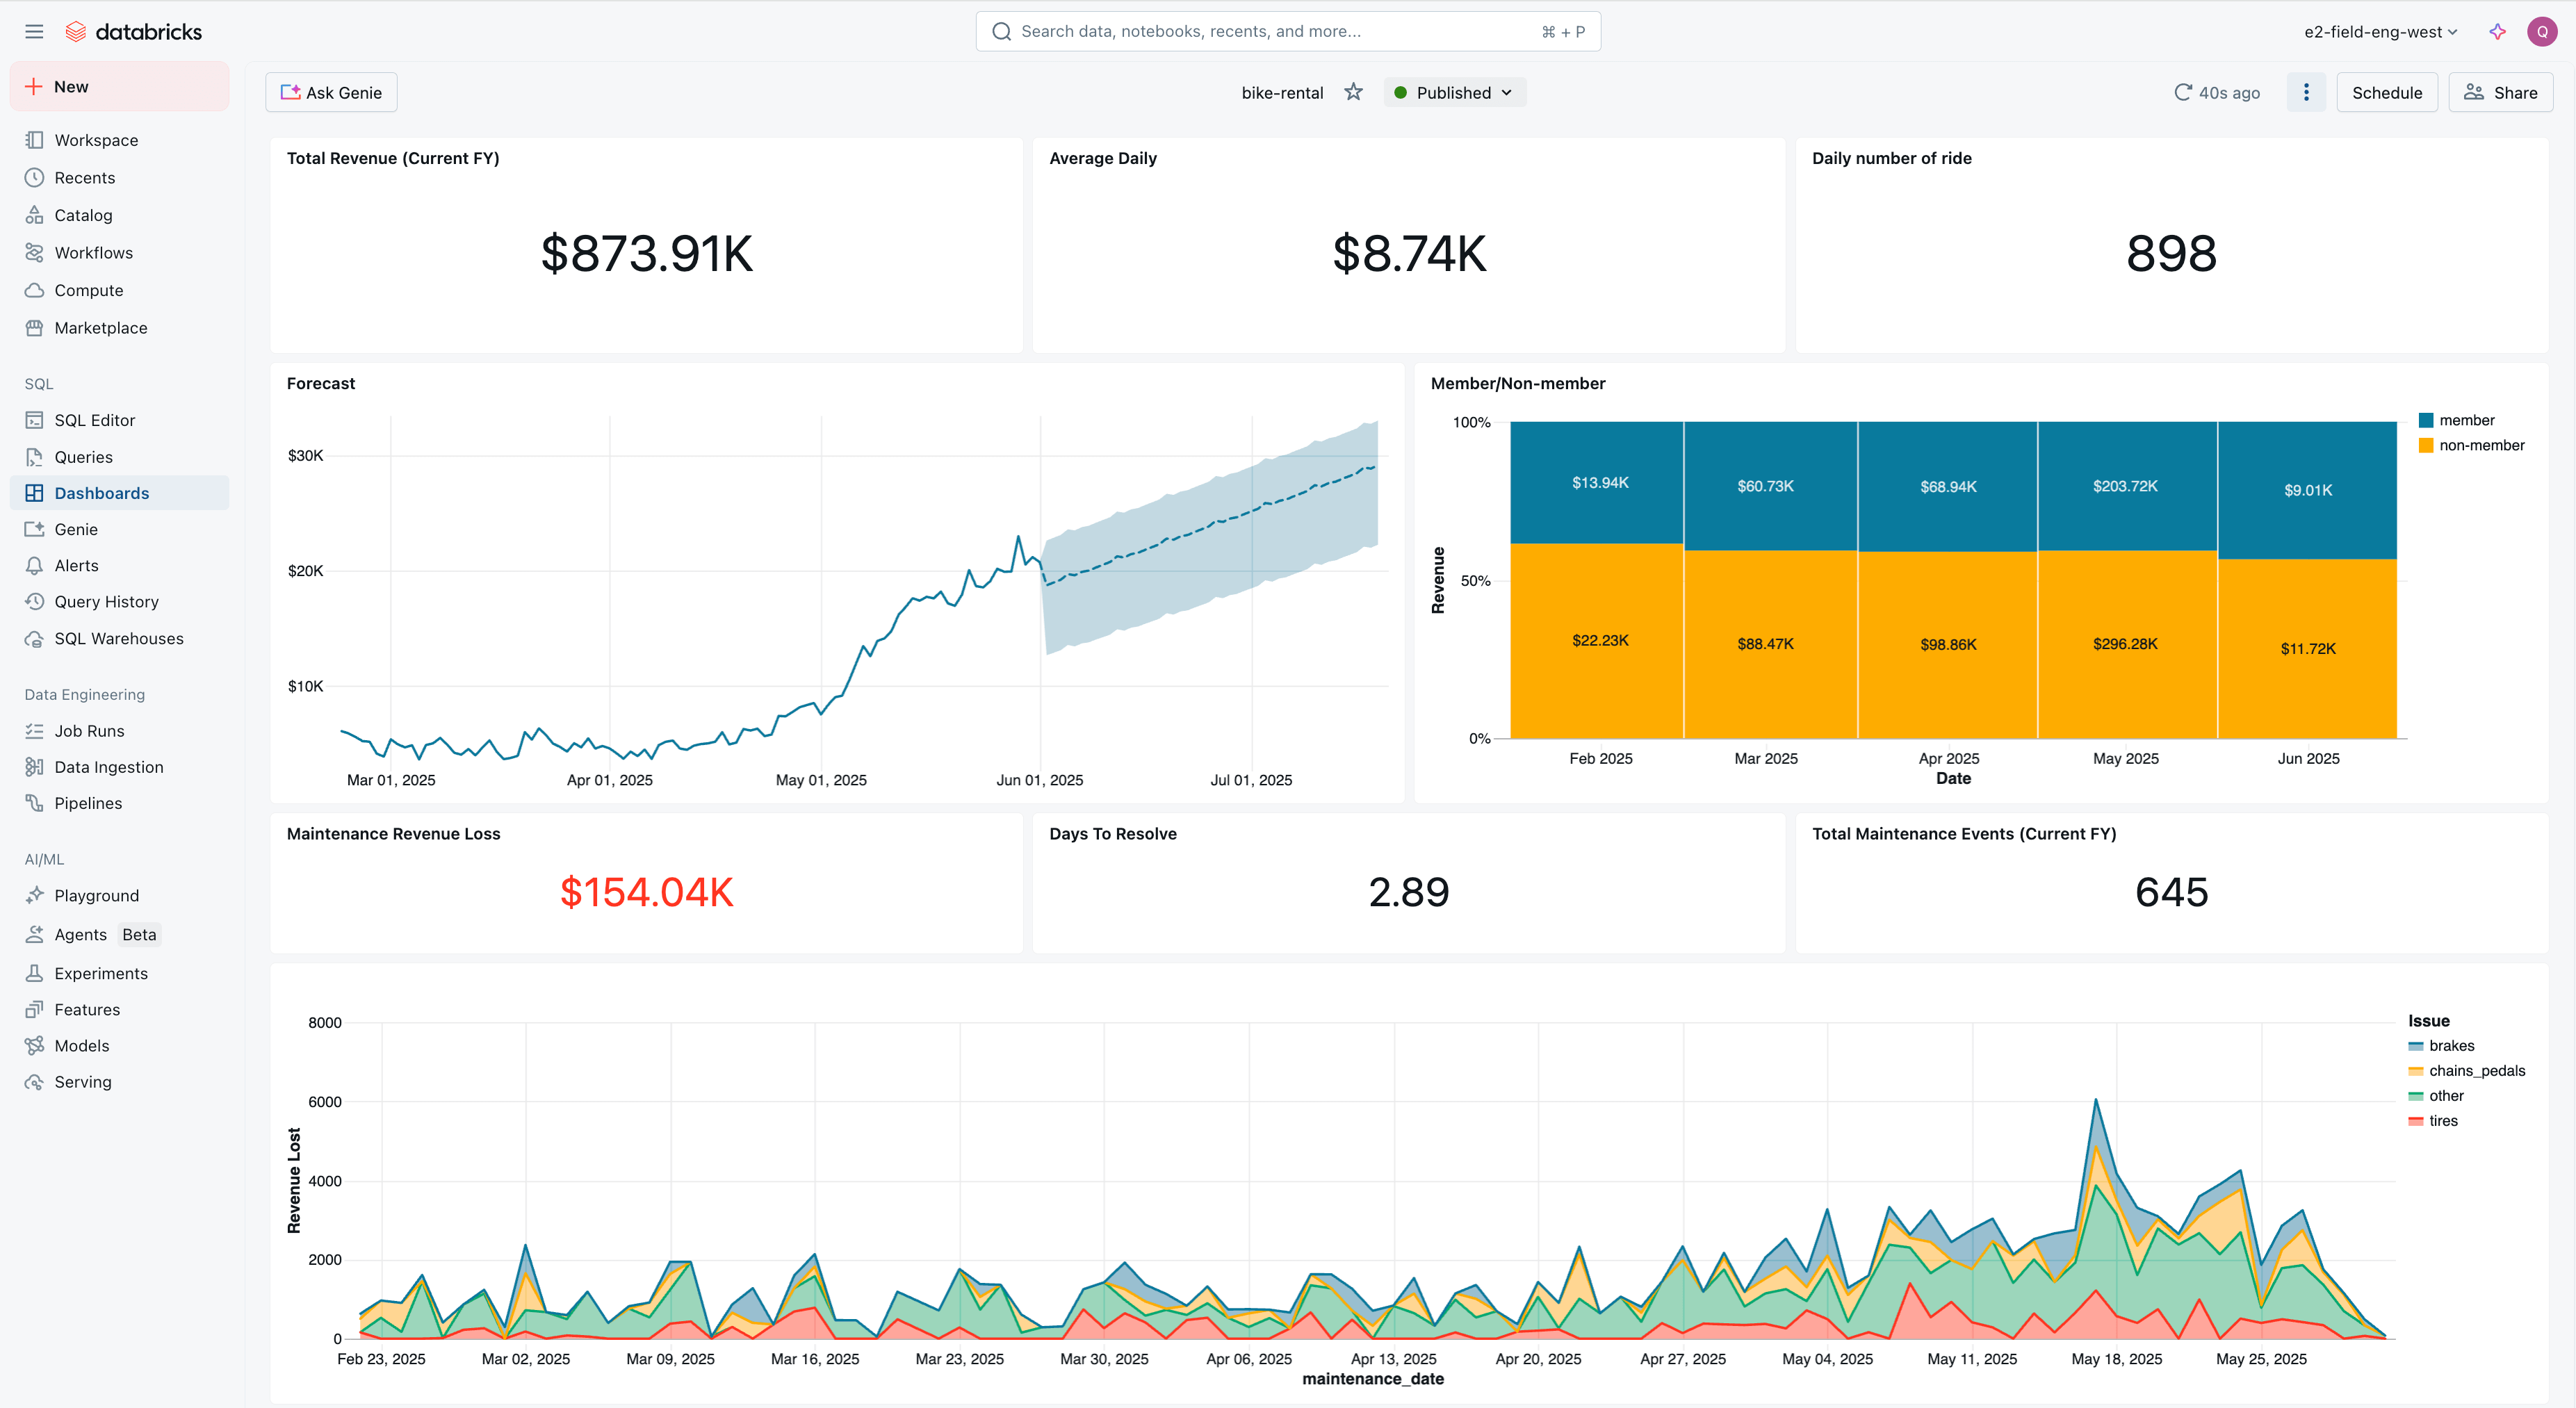Image resolution: width=2576 pixels, height=1408 pixels.
Task: Navigate to Pipelines label
Action: click(88, 803)
